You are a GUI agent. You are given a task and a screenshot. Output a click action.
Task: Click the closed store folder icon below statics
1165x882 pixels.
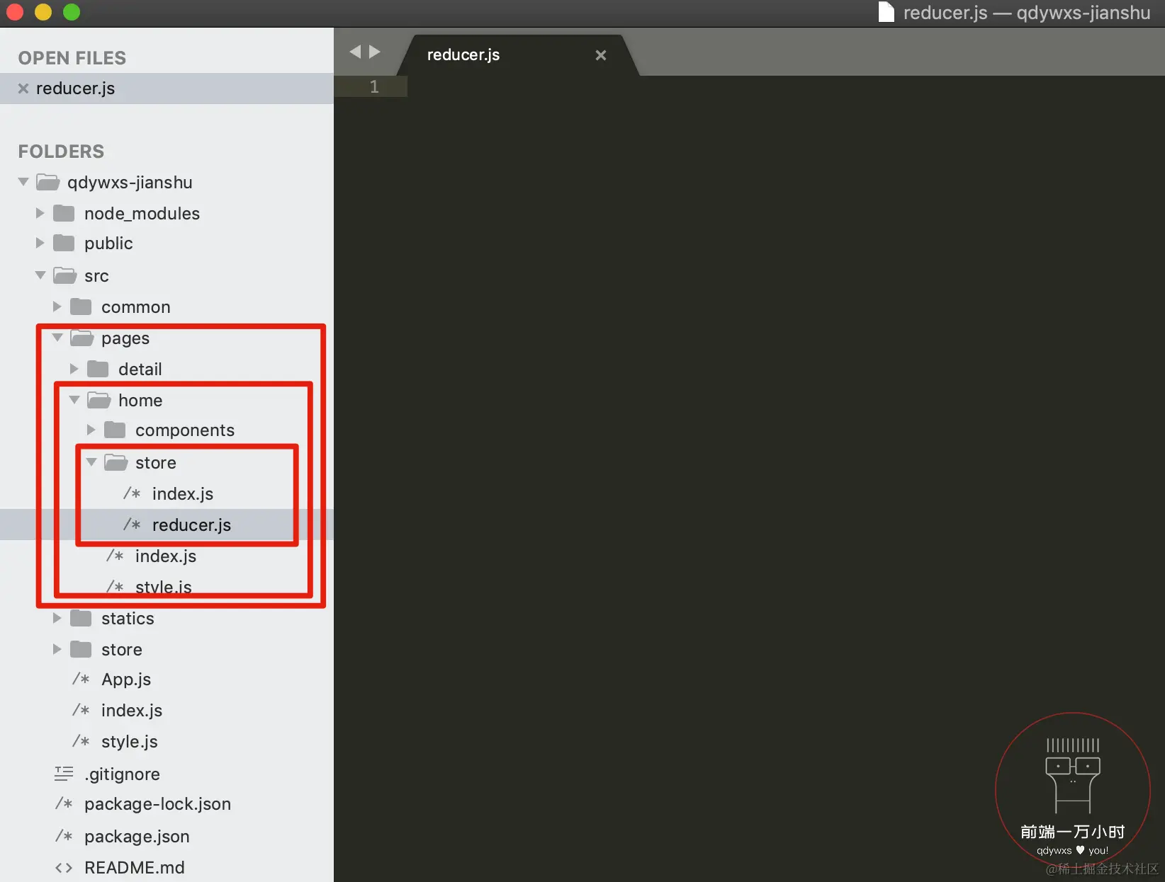point(81,649)
